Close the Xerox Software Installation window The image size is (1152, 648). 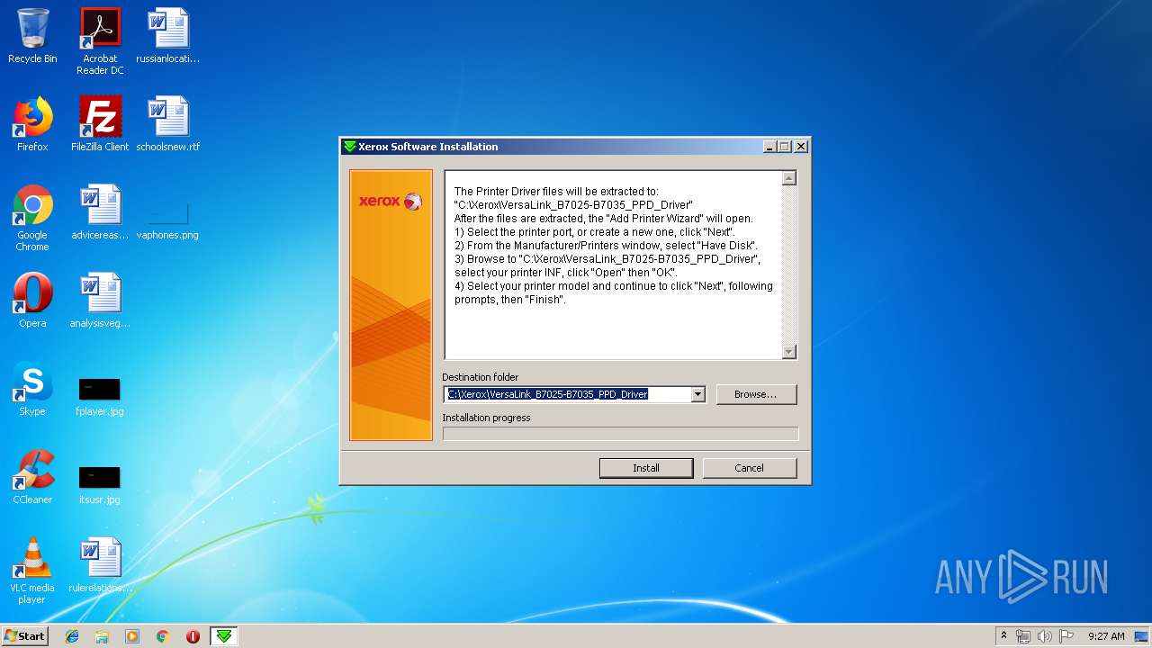pos(801,147)
